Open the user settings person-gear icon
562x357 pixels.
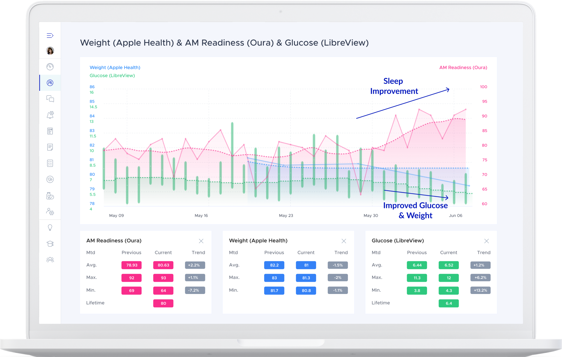click(50, 212)
